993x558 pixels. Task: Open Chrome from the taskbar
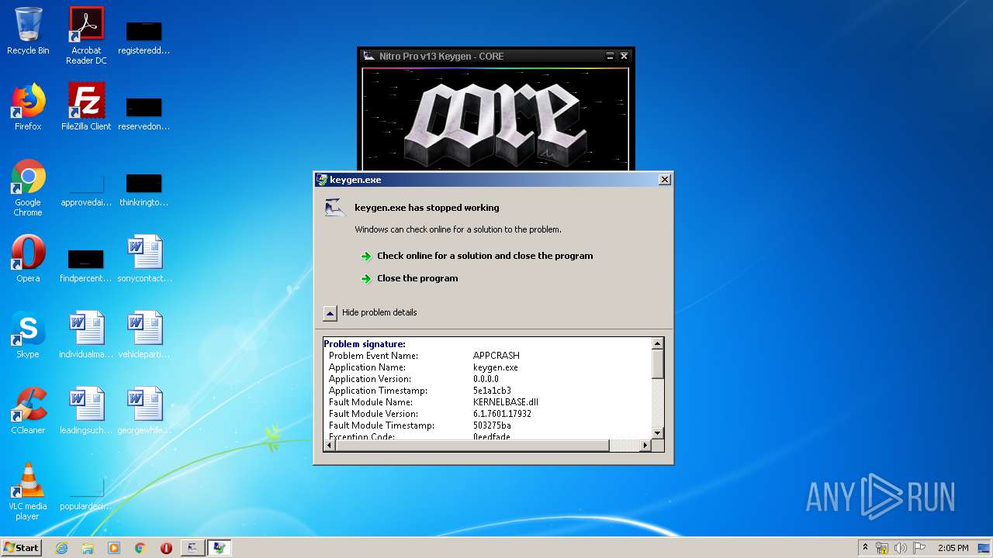(140, 548)
